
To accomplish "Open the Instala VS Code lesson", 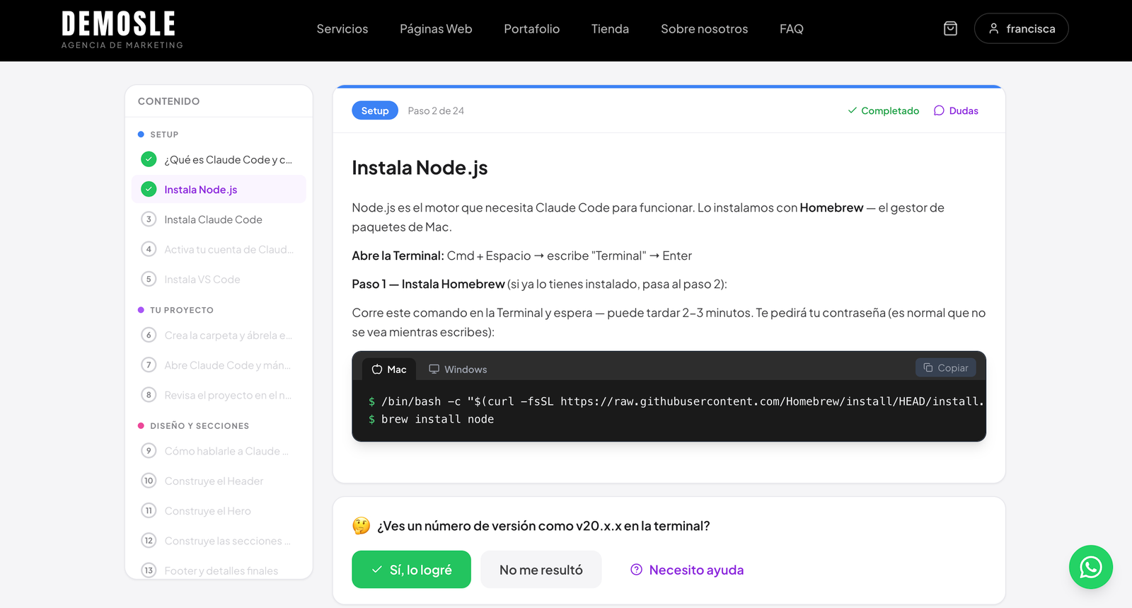I will [219, 279].
